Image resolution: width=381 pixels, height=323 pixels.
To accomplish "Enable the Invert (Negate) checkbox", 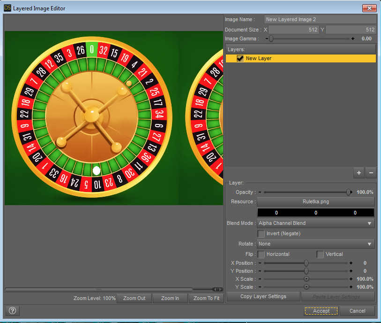I will coord(261,233).
